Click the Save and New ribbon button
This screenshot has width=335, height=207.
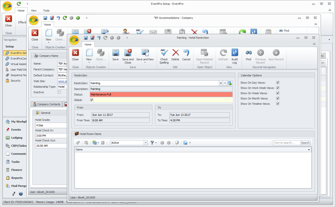pyautogui.click(x=145, y=55)
